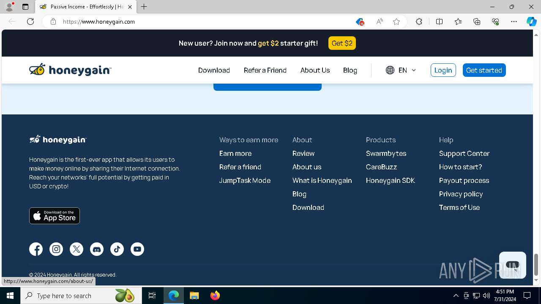Launch Copilot sidebar icon
This screenshot has height=304, width=541.
click(x=531, y=22)
